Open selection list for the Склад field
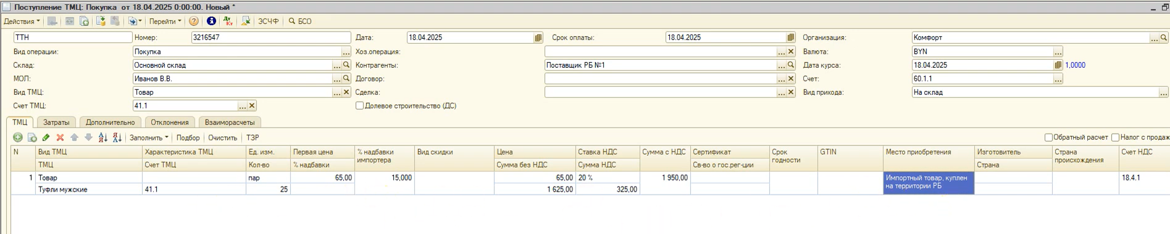1170x234 pixels. pos(337,65)
